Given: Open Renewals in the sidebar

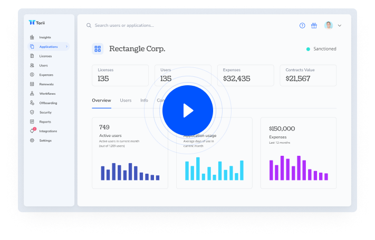Looking at the screenshot, I should click(46, 84).
